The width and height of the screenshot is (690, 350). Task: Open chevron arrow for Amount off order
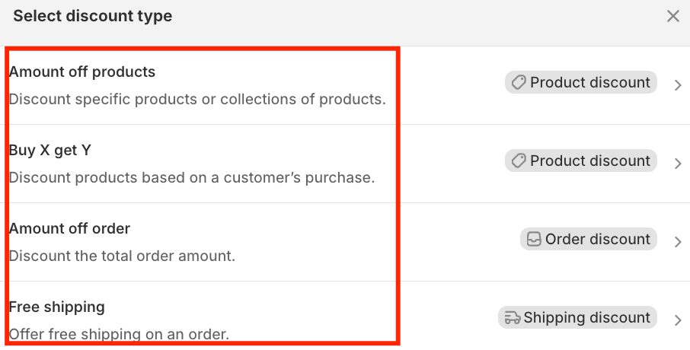coord(678,242)
